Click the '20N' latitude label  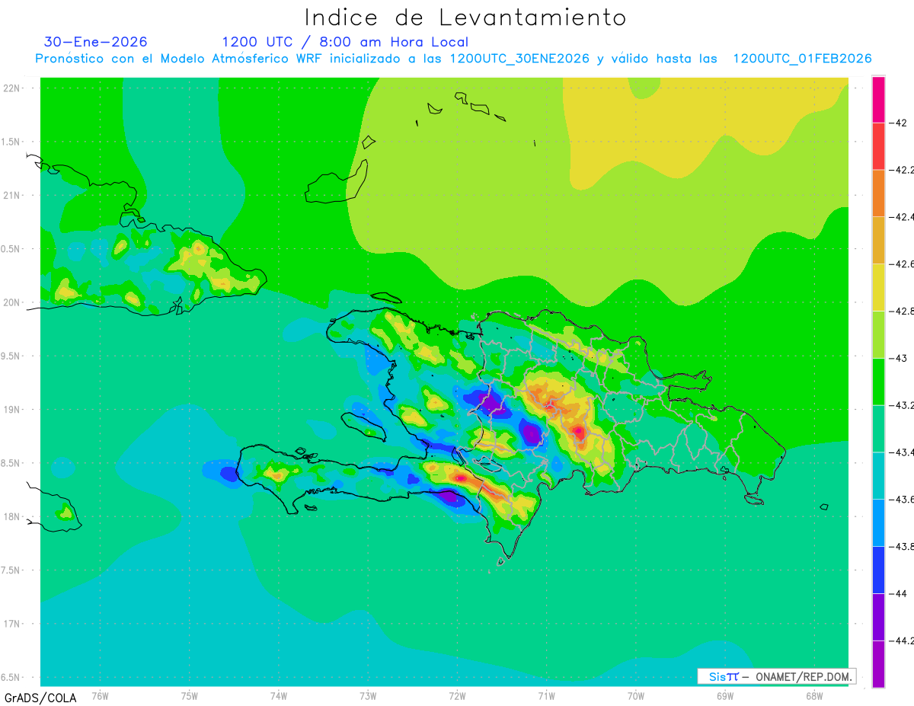(13, 302)
